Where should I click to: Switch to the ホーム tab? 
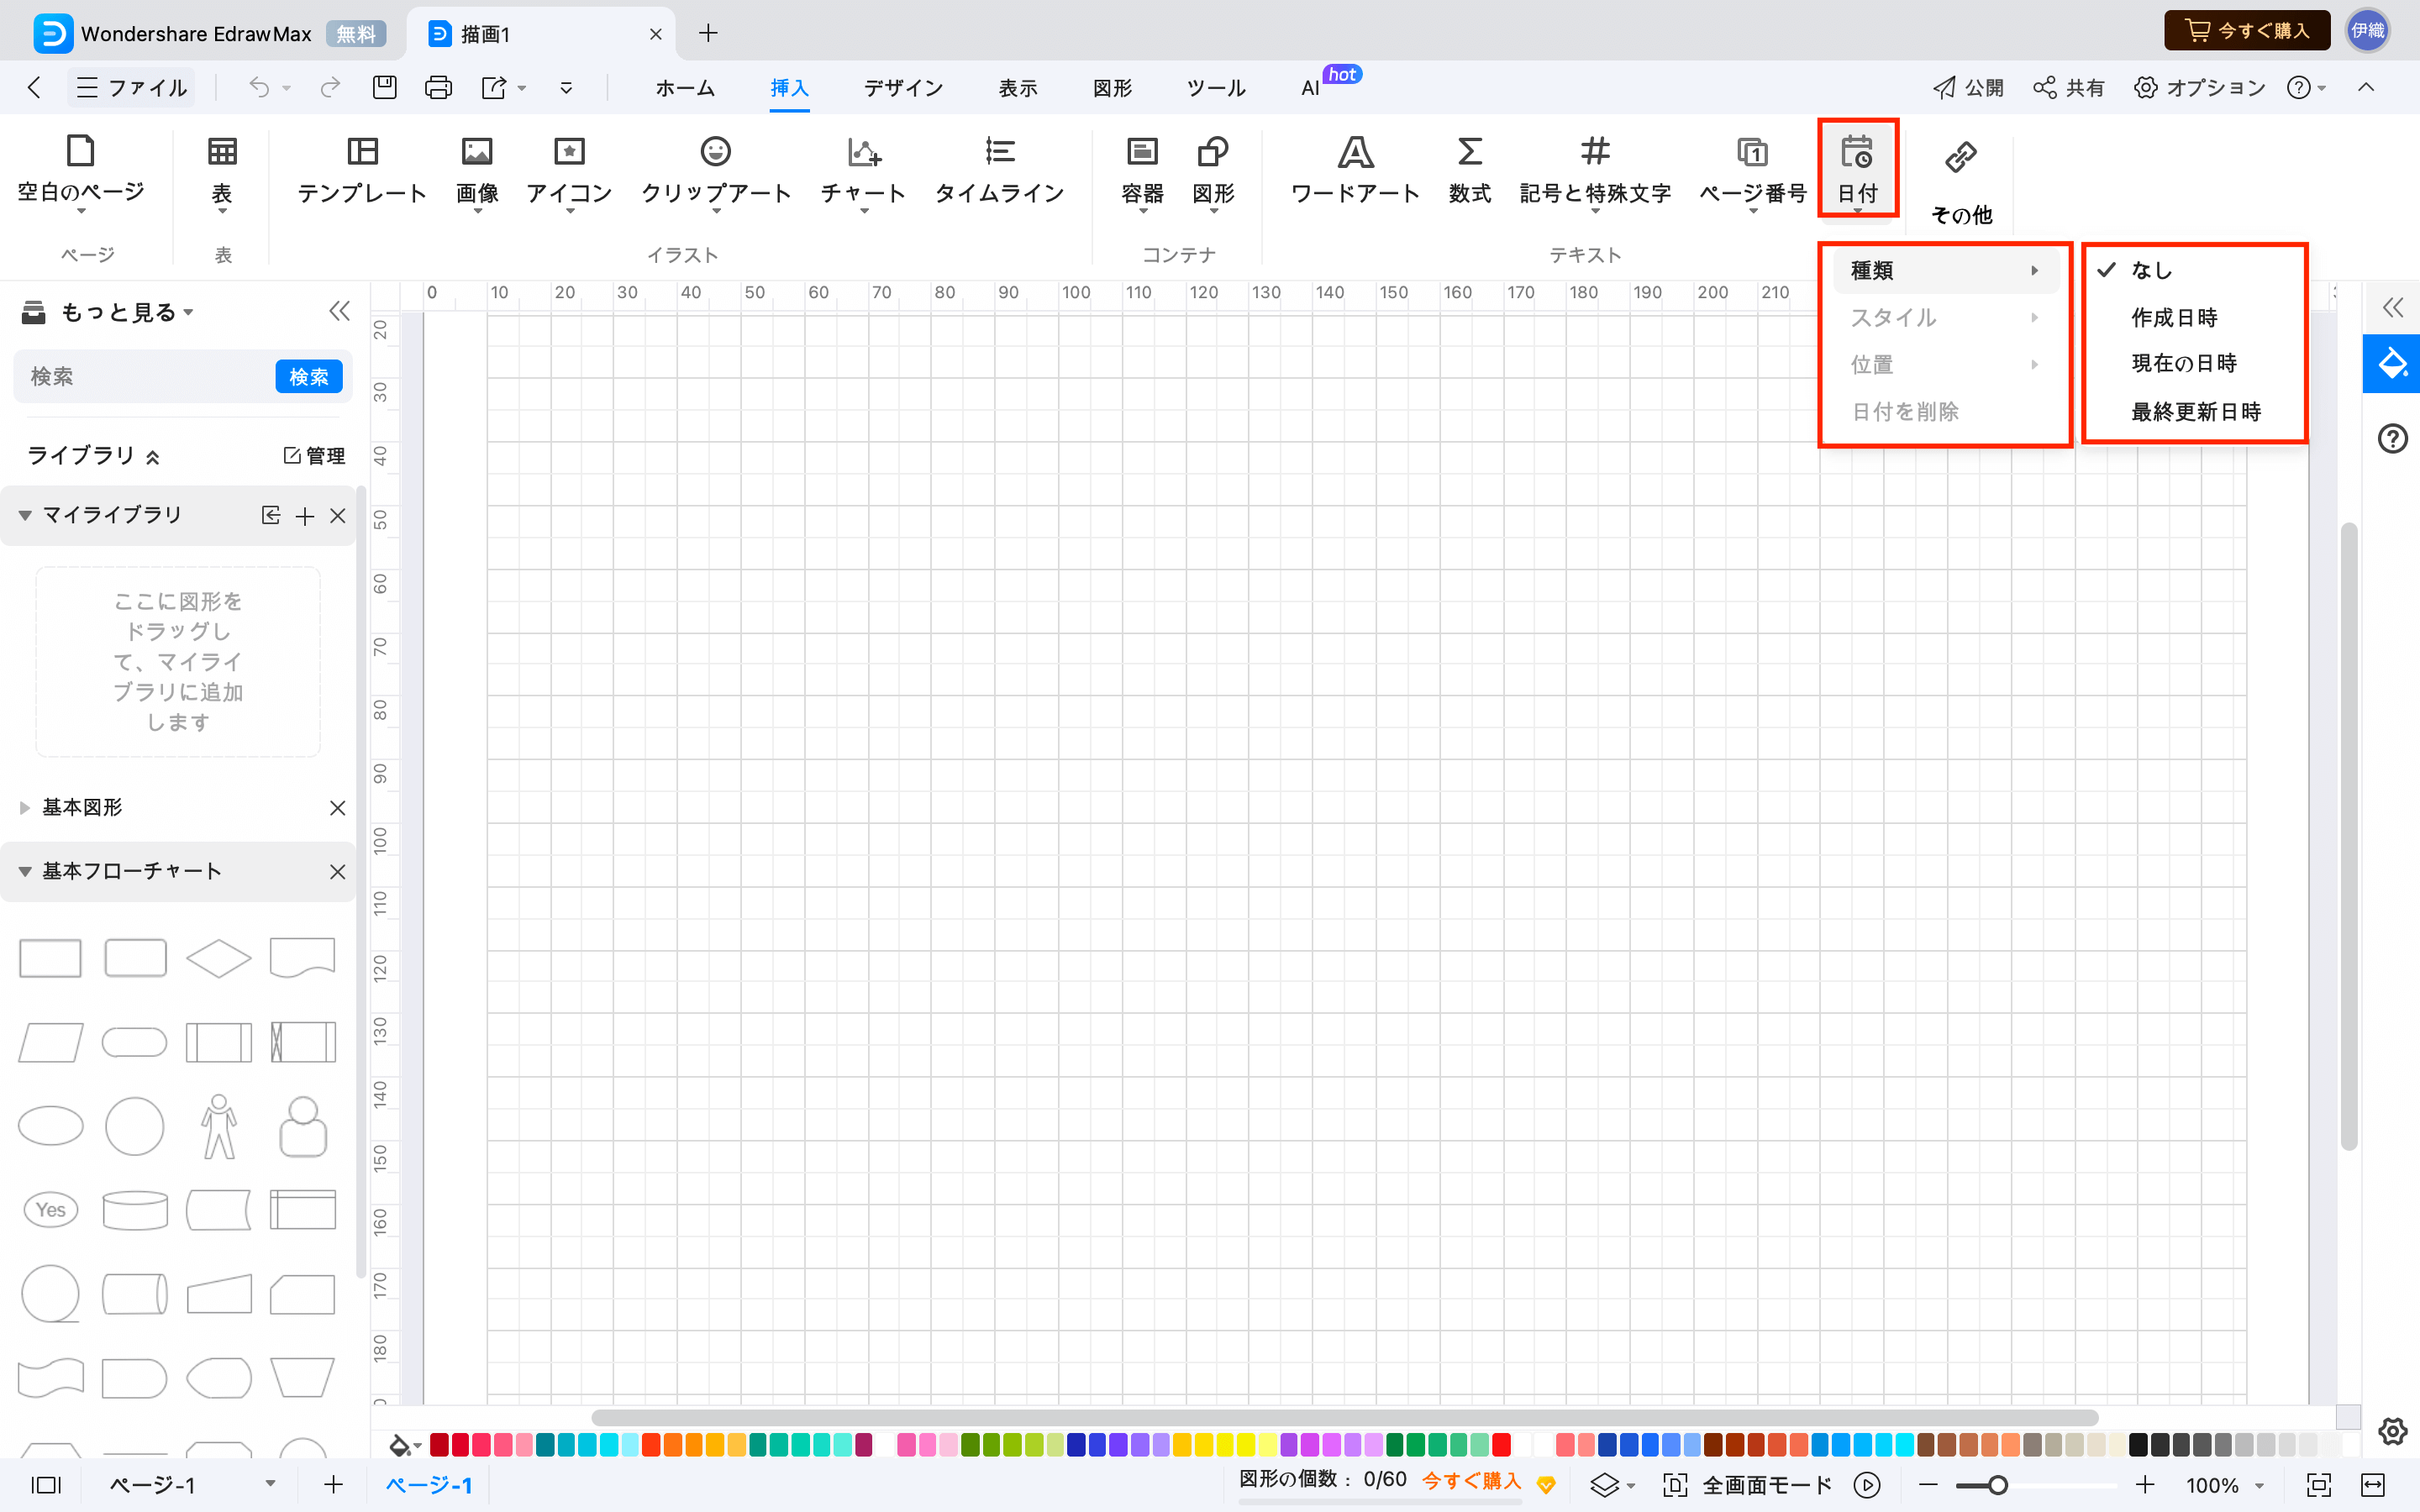685,88
